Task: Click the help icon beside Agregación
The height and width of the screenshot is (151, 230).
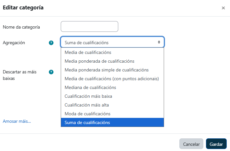Action: click(51, 43)
